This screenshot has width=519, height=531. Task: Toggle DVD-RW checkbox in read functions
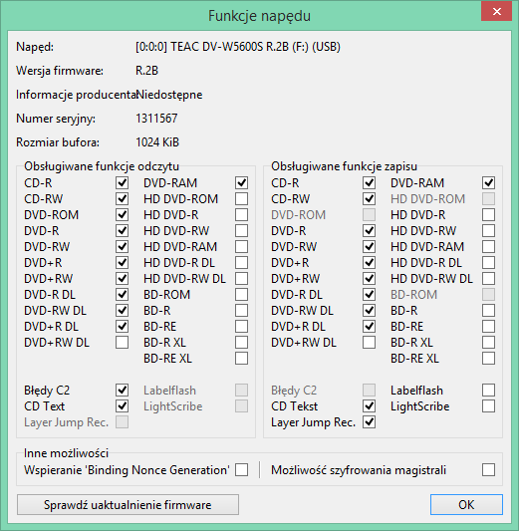(x=122, y=246)
